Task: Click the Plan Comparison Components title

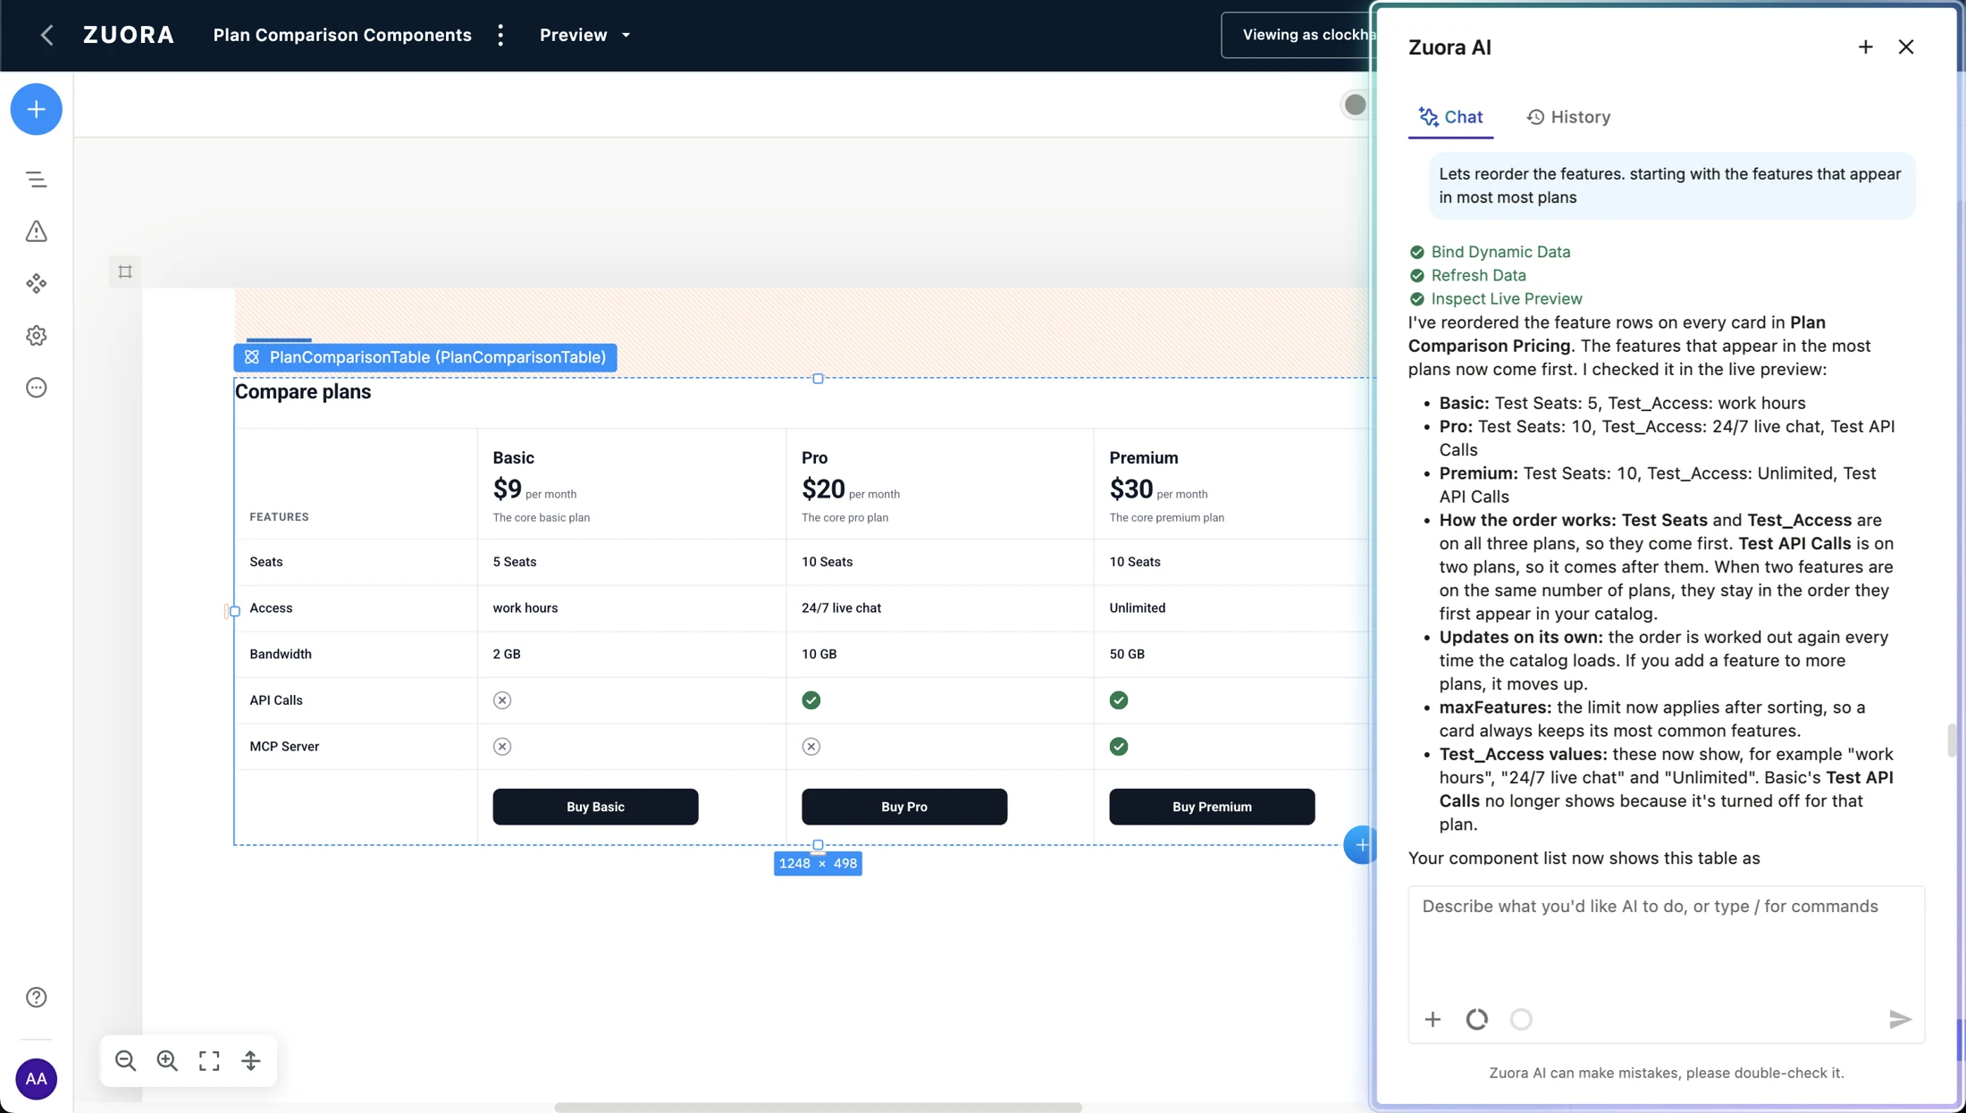Action: [342, 35]
